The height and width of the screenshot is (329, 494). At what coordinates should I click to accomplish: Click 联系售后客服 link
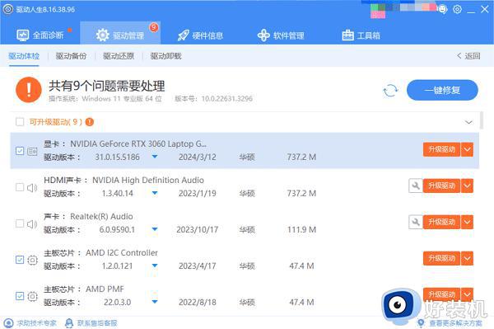point(97,323)
